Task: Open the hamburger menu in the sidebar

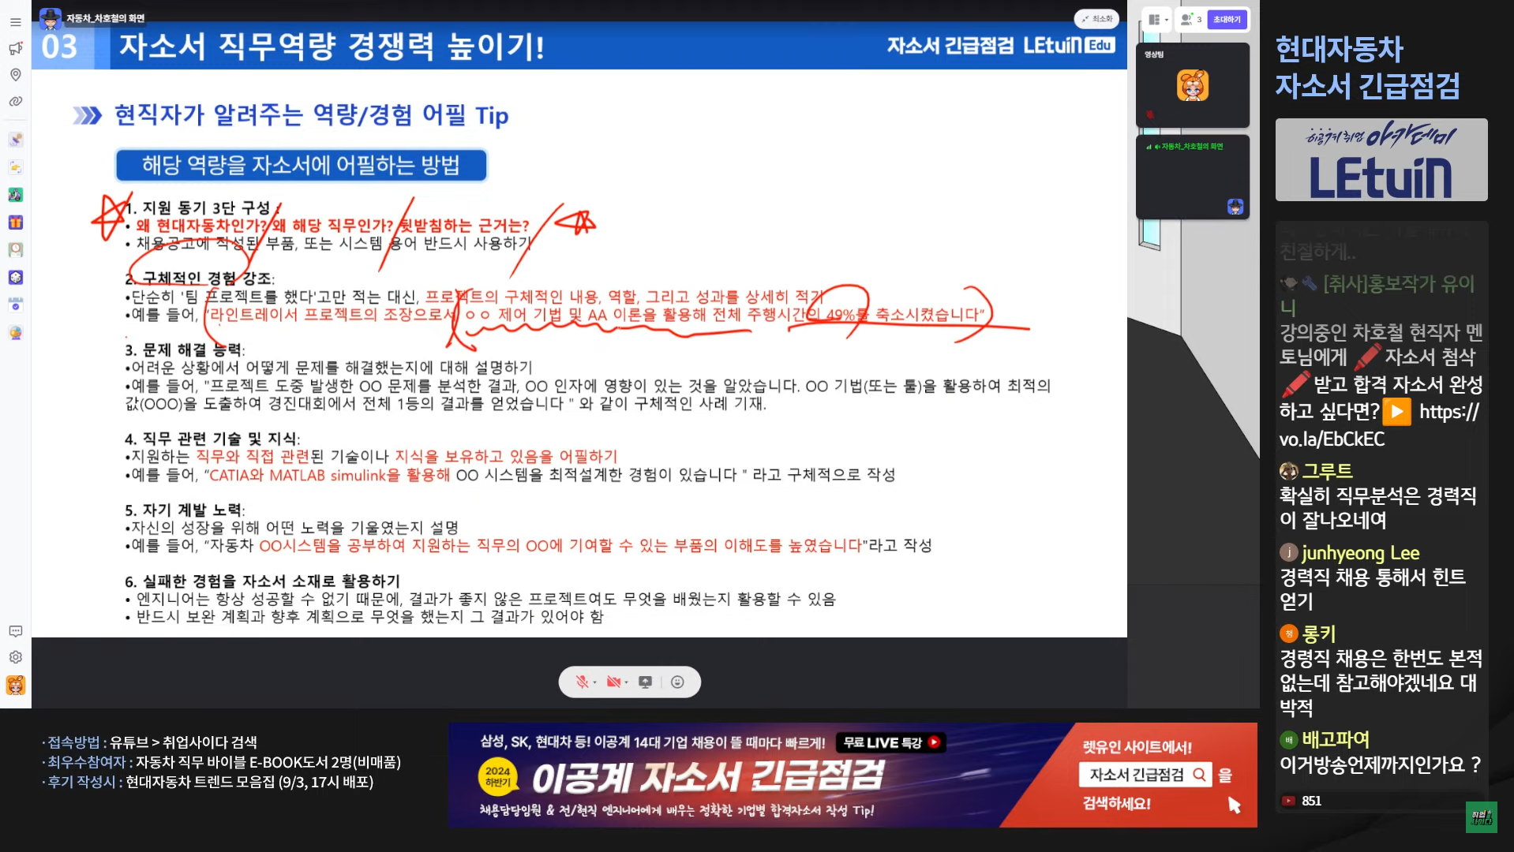Action: coord(15,22)
